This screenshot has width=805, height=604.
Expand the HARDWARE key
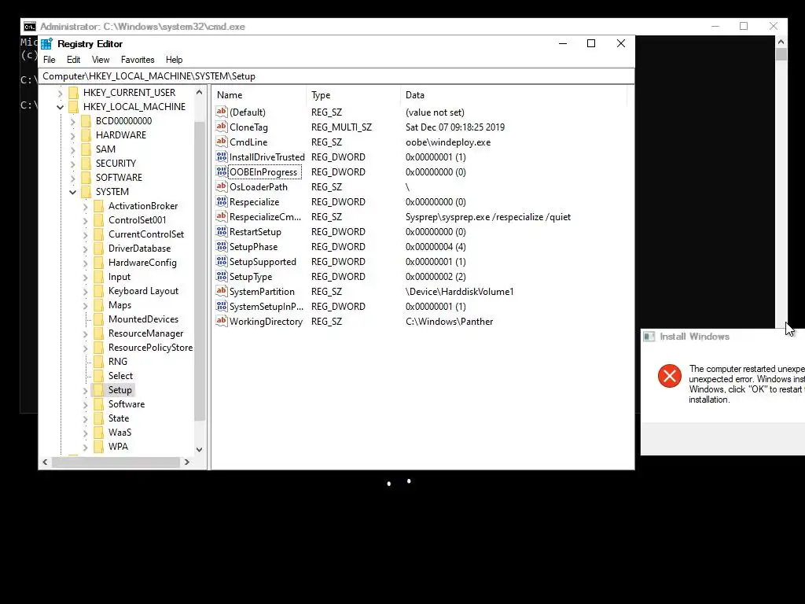pos(72,135)
